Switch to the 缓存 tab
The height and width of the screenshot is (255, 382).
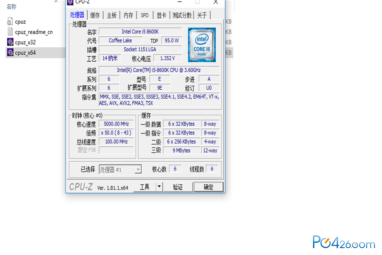coord(95,15)
